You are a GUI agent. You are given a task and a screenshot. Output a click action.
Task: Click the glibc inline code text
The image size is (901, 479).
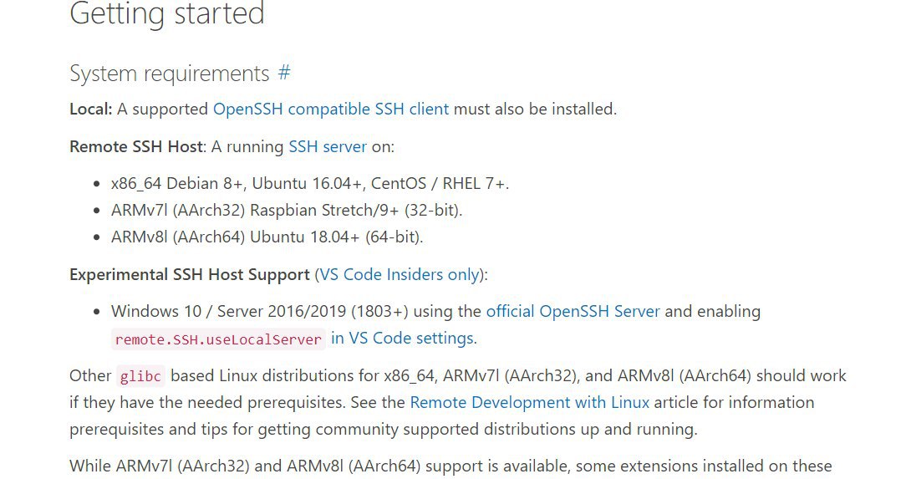(x=140, y=376)
